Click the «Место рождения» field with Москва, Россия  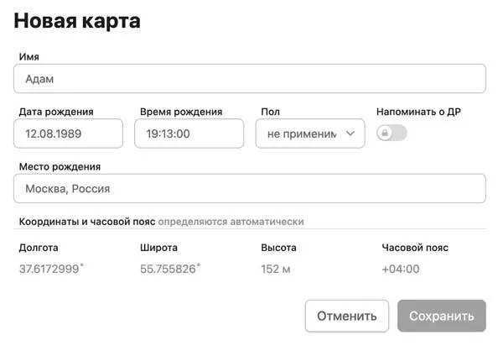pos(250,189)
